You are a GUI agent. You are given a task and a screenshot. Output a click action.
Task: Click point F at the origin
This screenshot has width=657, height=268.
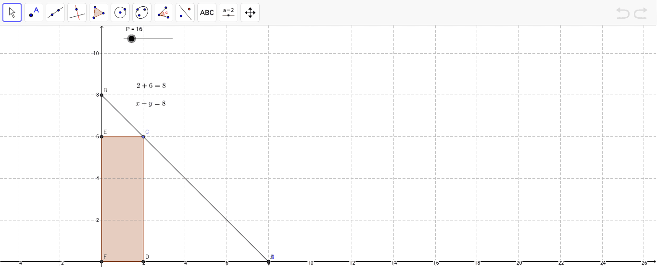click(x=101, y=262)
